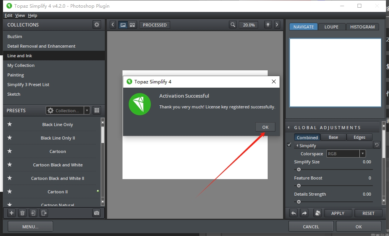This screenshot has width=389, height=236.
Task: Star the Black Line Only II preset
Action: (10, 138)
